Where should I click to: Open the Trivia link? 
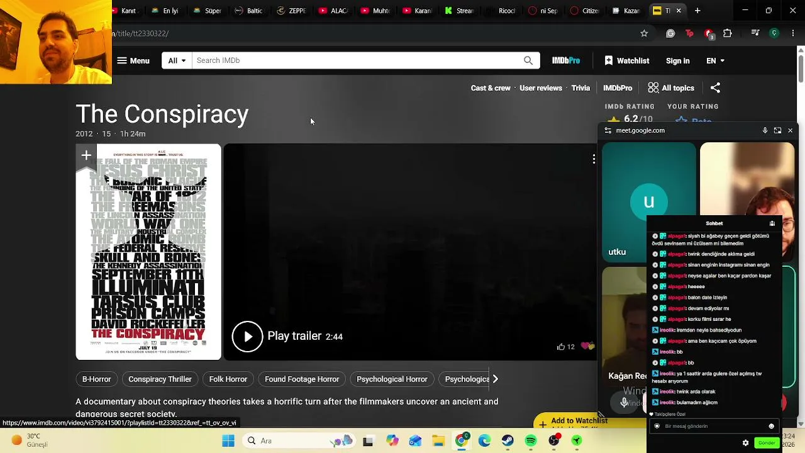click(x=580, y=88)
